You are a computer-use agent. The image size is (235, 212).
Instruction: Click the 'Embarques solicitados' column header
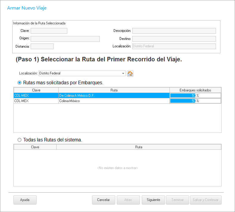[195, 90]
